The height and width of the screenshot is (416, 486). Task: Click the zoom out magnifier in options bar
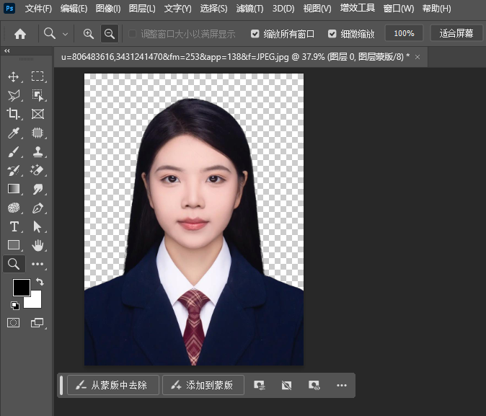coord(109,33)
